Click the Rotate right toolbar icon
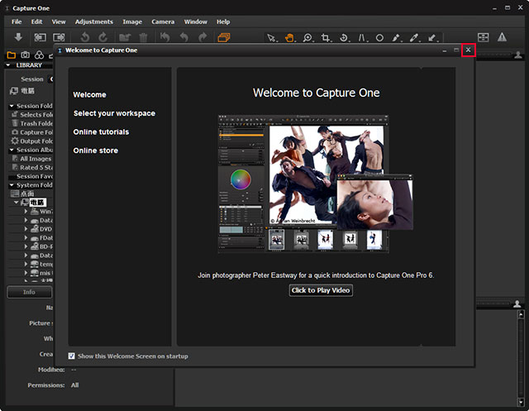The height and width of the screenshot is (411, 529). pyautogui.click(x=102, y=37)
